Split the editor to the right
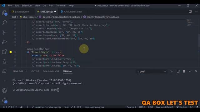This screenshot has width=200, height=112. pos(190,12)
